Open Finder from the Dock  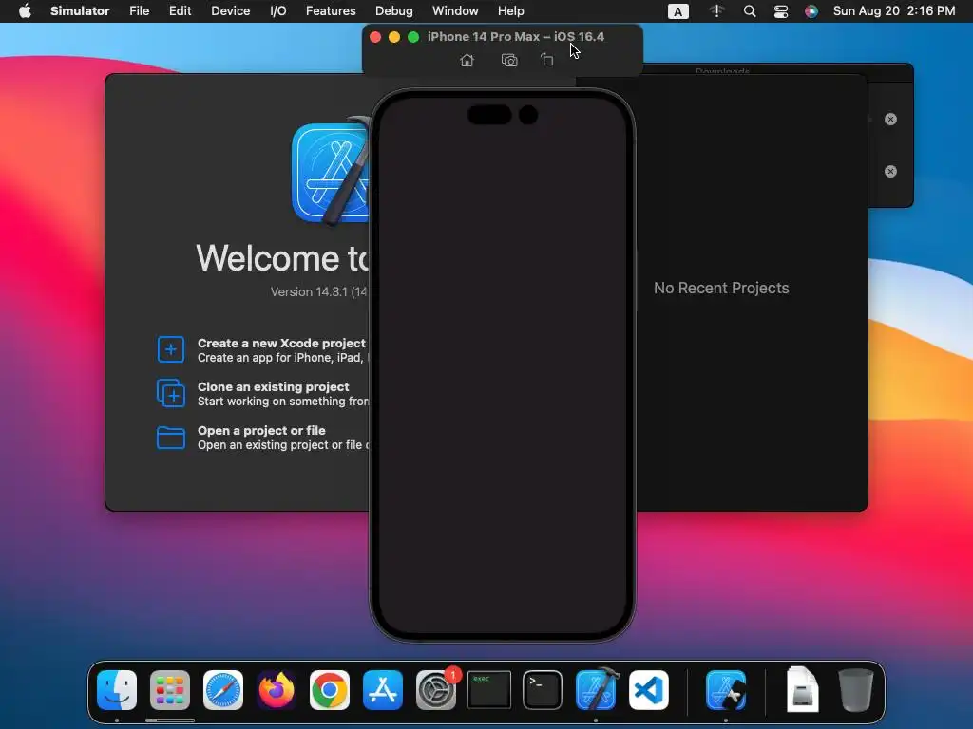[117, 690]
